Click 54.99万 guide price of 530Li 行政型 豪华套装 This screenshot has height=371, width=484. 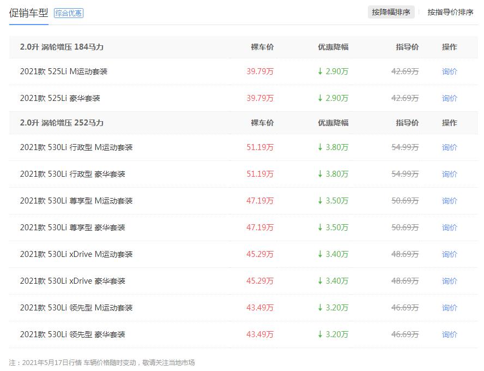click(405, 174)
